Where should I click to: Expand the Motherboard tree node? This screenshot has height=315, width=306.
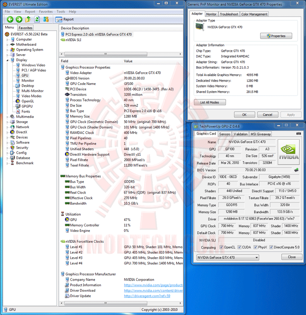pos(8,45)
